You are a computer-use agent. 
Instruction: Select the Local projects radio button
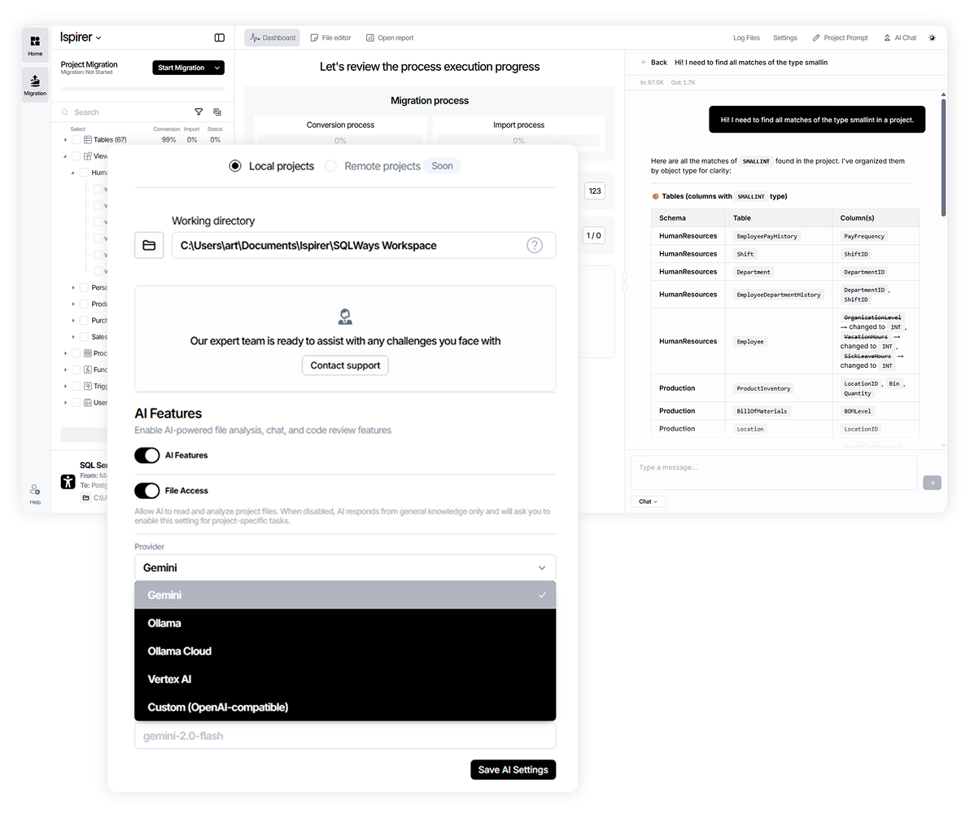coord(235,166)
